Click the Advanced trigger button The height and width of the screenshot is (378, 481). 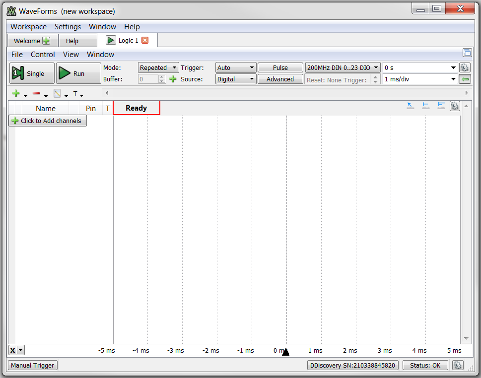280,79
